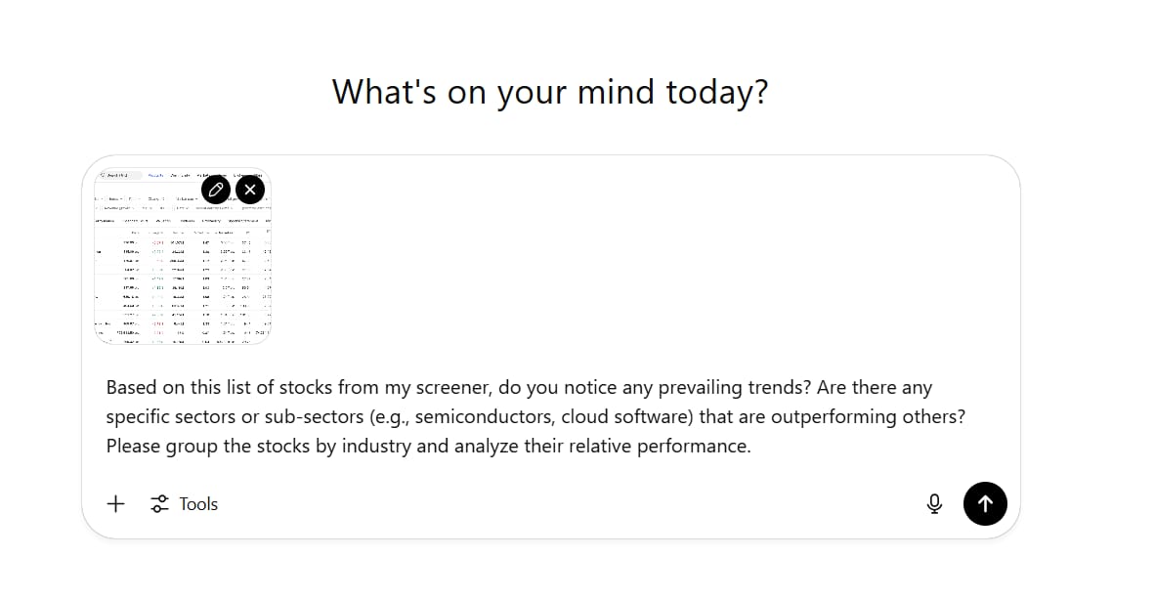Click the sliders icon beside Tools
This screenshot has width=1155, height=600.
159,504
